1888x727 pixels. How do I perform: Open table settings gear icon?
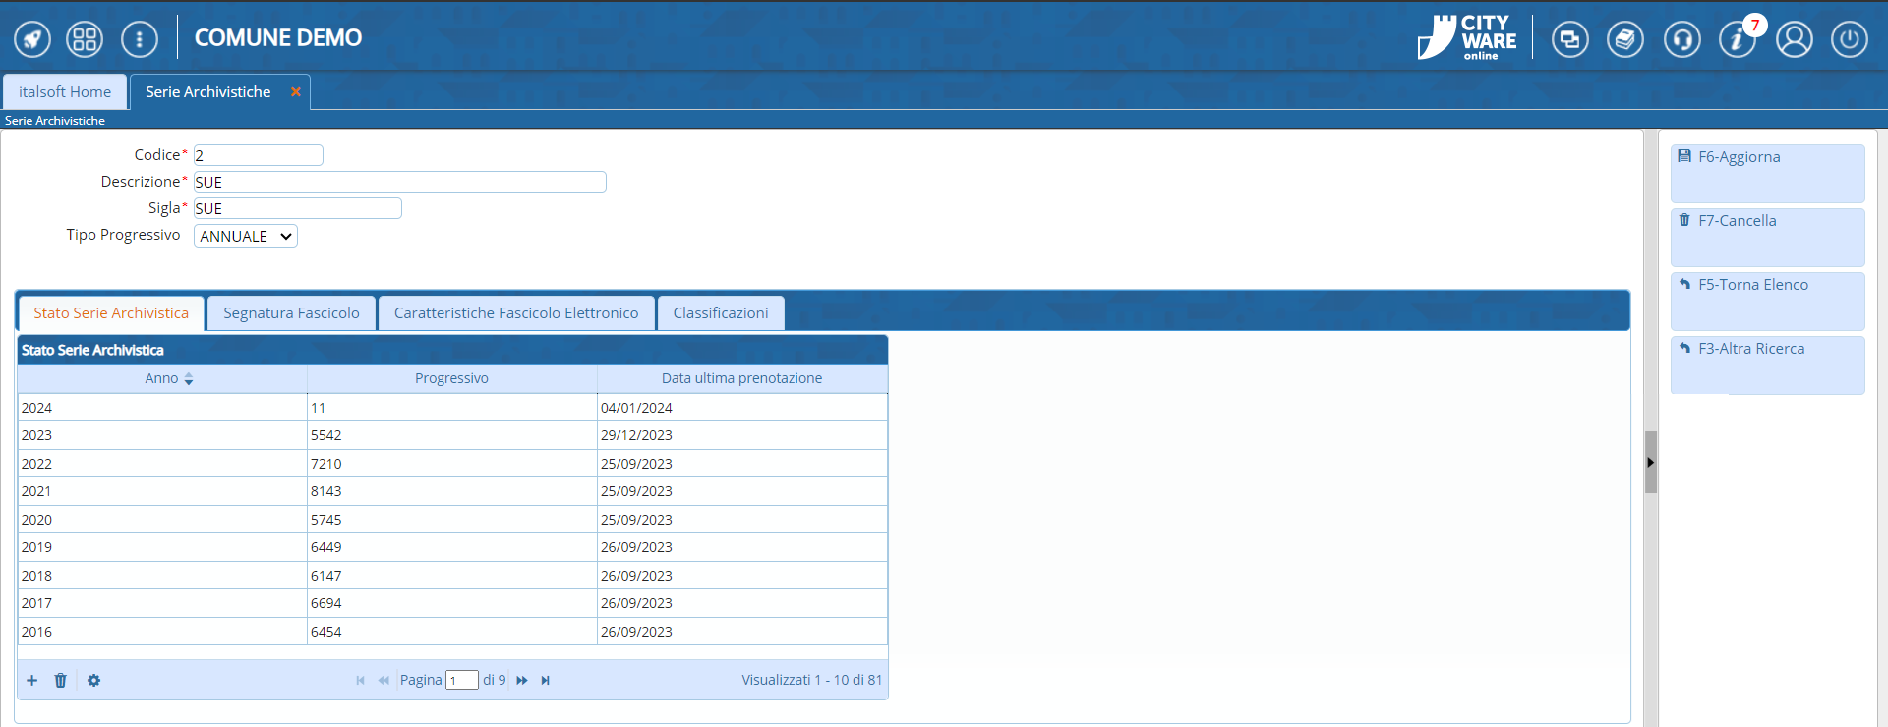pos(93,680)
